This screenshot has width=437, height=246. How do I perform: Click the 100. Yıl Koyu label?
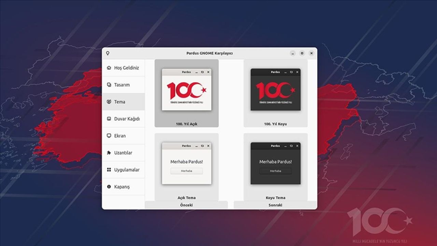coord(276,124)
